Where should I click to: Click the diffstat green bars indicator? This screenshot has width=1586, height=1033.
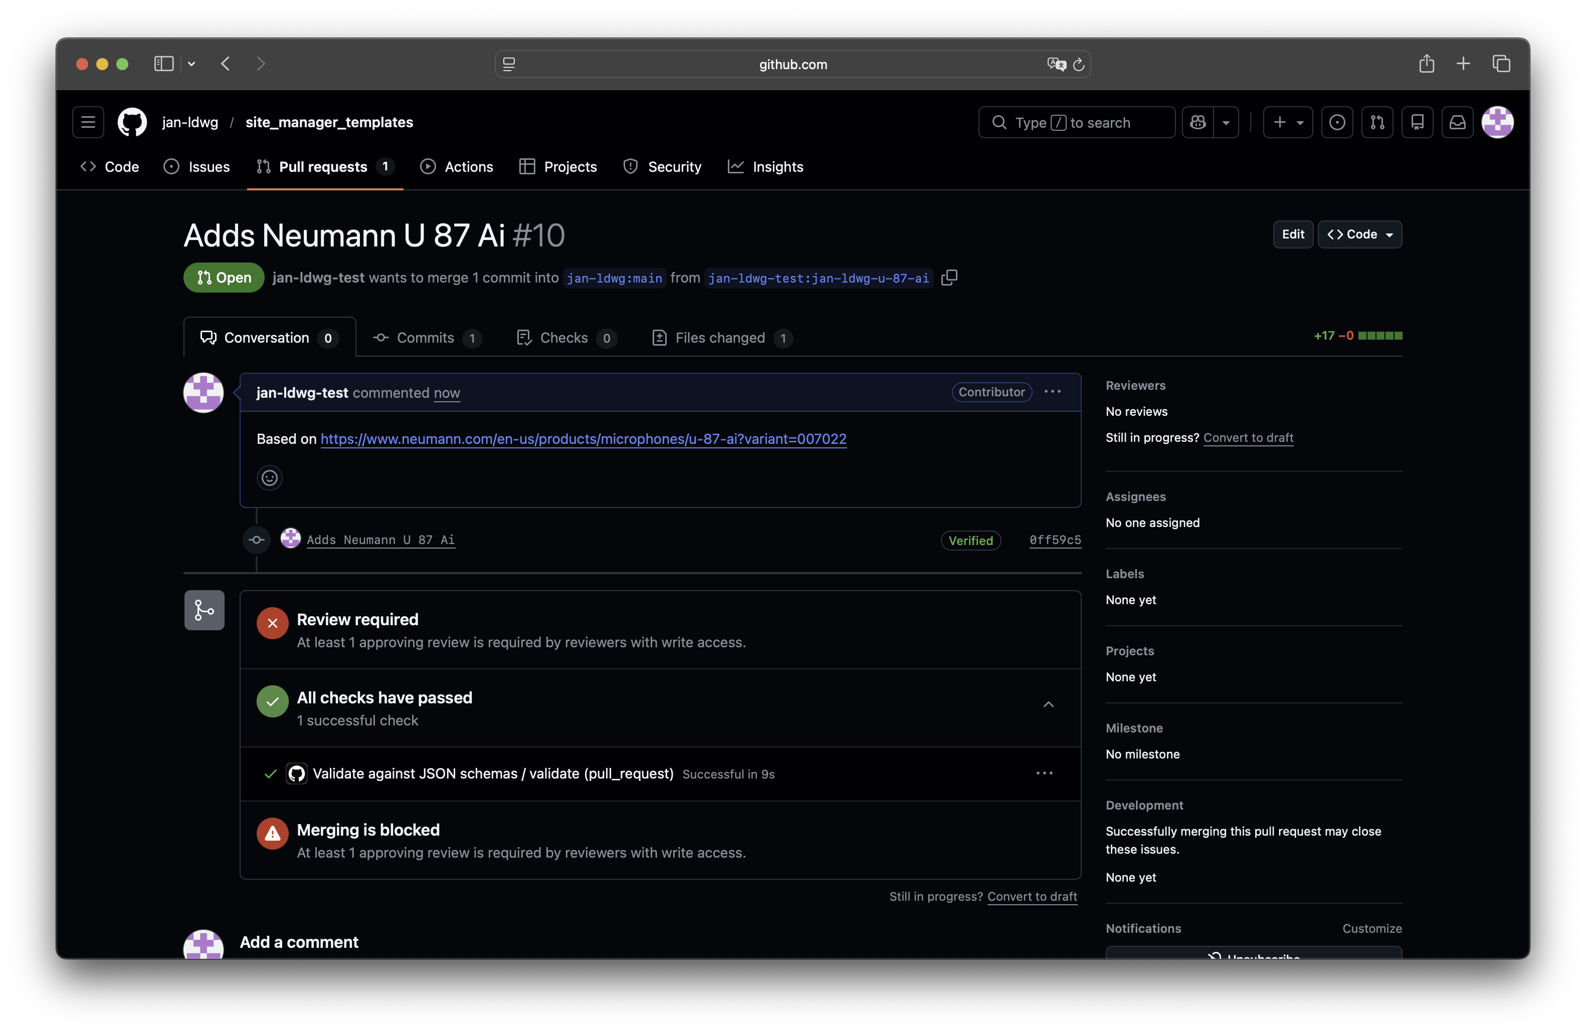click(1379, 336)
